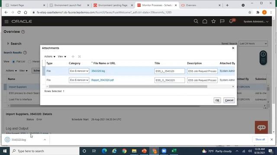277x155 pixels.
Task: Switch to Monitor Processes tab
Action: (x=157, y=5)
